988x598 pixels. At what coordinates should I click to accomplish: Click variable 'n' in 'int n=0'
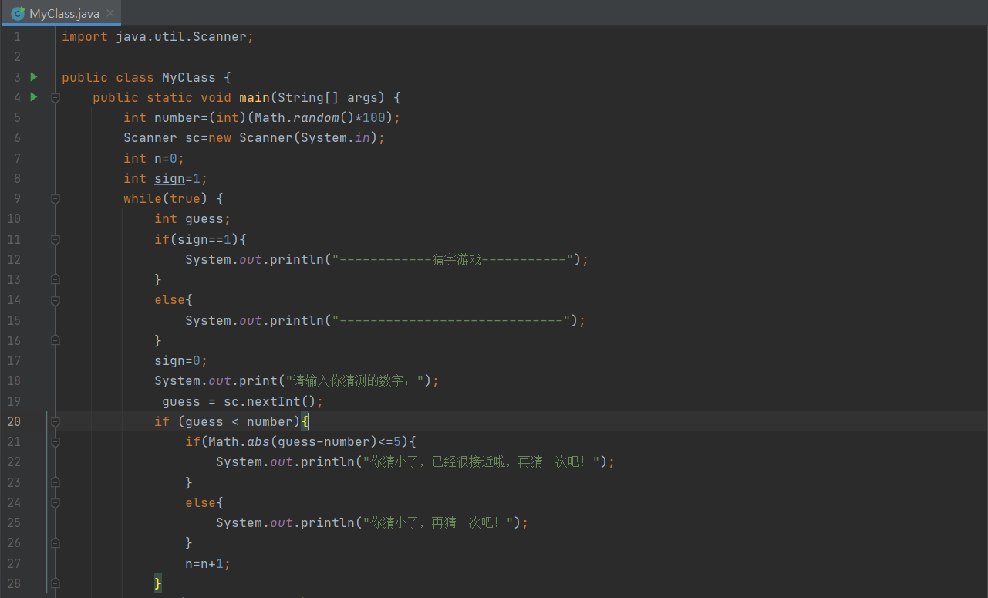tap(158, 158)
